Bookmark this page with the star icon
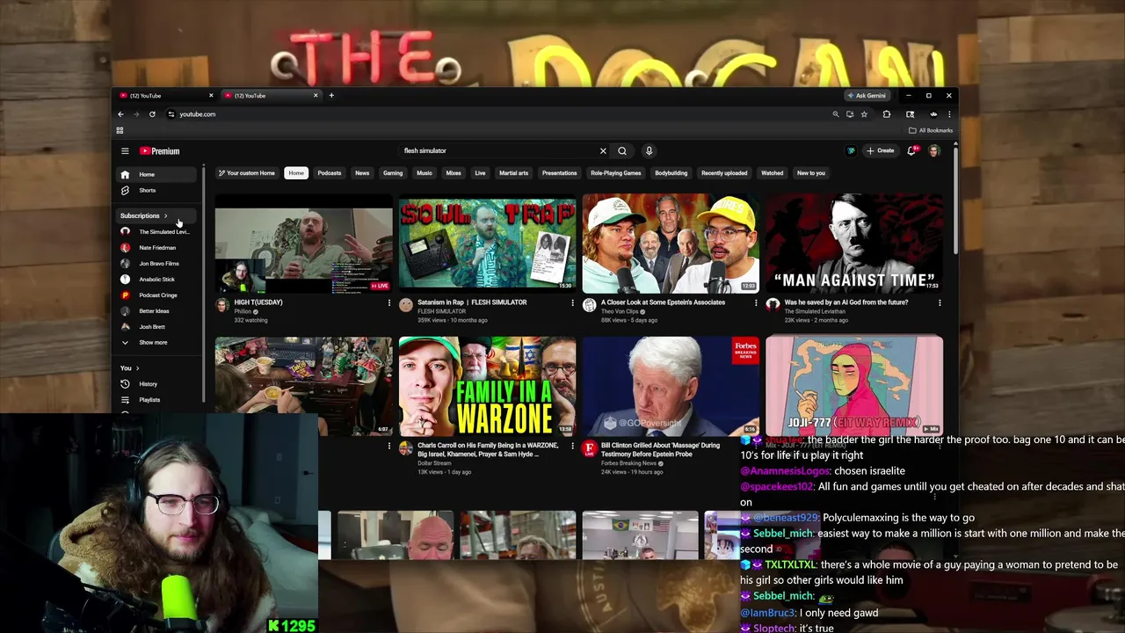This screenshot has height=633, width=1125. (864, 114)
